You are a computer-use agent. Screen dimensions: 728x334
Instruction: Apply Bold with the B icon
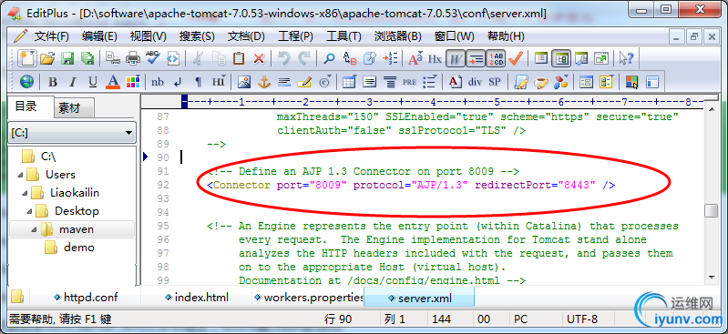click(x=53, y=83)
